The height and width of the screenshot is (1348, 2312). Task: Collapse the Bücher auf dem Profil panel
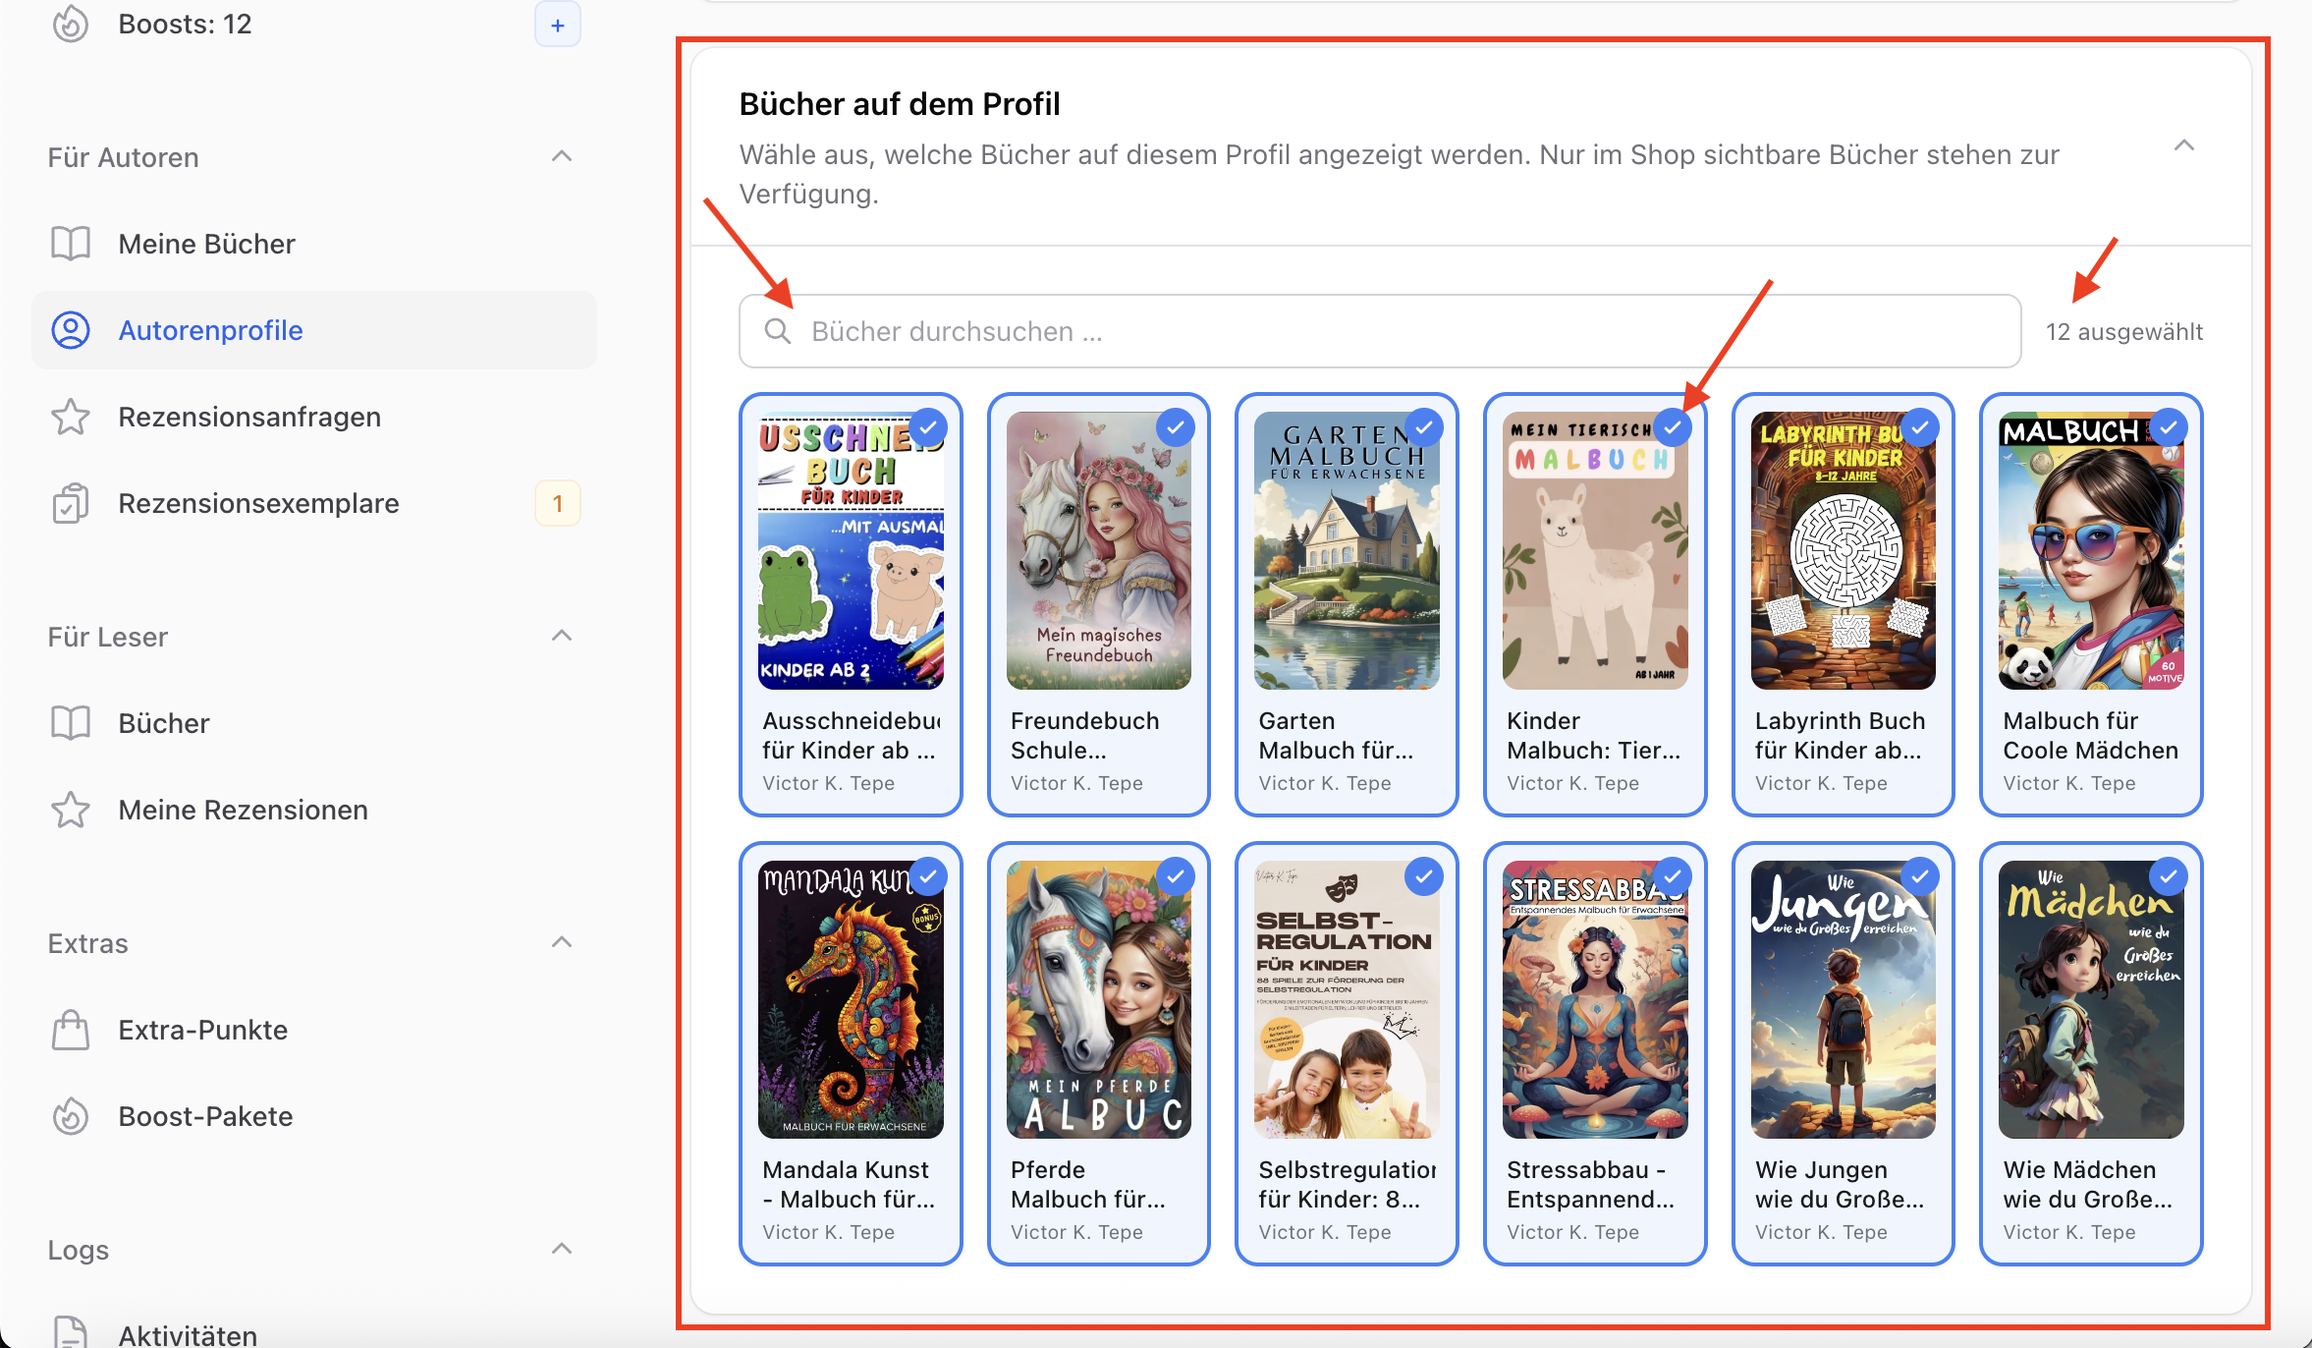click(2183, 146)
